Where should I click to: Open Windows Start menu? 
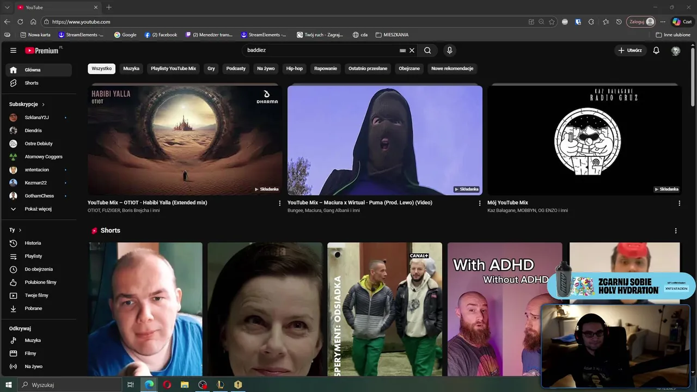click(8, 384)
